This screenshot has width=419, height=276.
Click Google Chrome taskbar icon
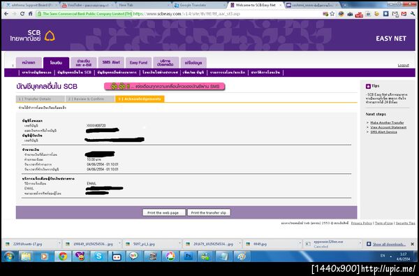coord(63,256)
